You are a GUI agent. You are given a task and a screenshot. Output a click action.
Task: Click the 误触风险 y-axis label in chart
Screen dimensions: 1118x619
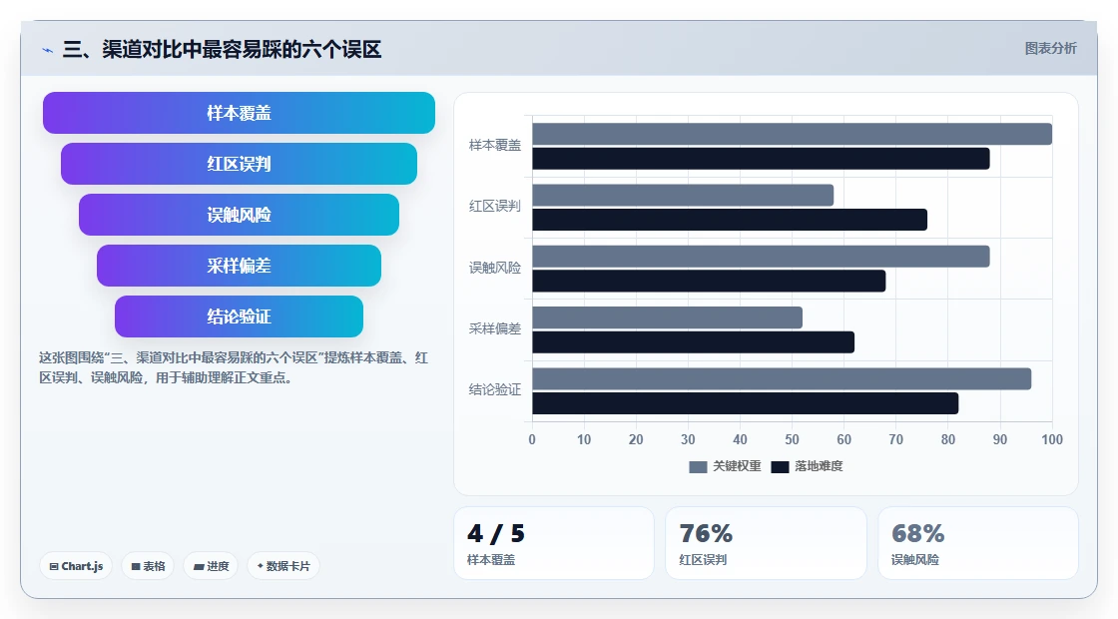(495, 269)
